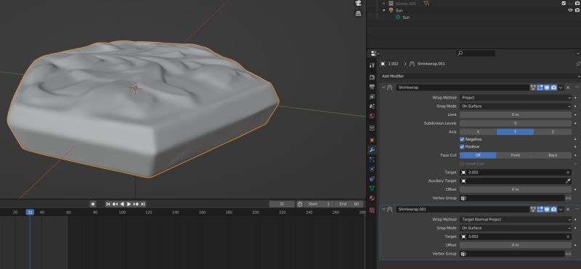The image size is (581, 269).
Task: Click Shrinkwrap Offset value field
Action: click(x=516, y=189)
